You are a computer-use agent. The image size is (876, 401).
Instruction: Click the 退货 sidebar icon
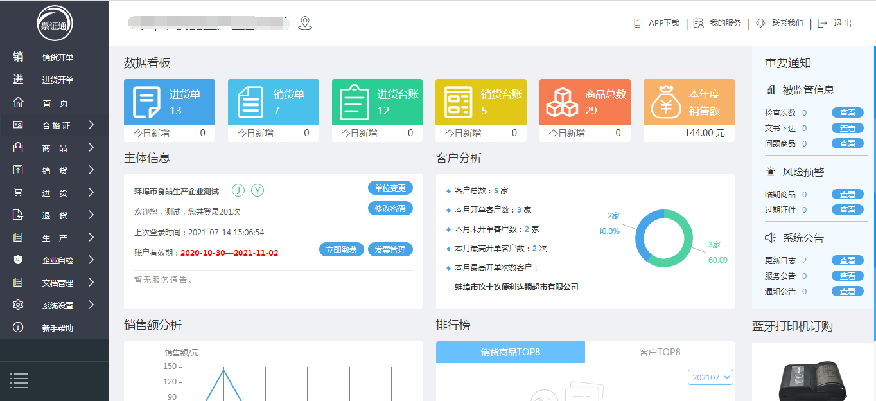18,215
